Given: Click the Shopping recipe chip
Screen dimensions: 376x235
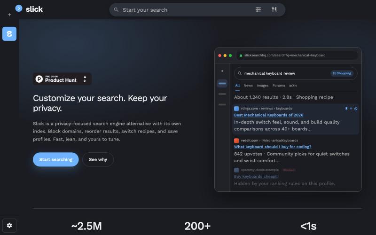Looking at the screenshot, I should [342, 73].
